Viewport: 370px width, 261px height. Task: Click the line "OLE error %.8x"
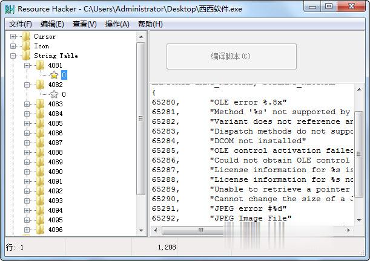tap(248, 102)
